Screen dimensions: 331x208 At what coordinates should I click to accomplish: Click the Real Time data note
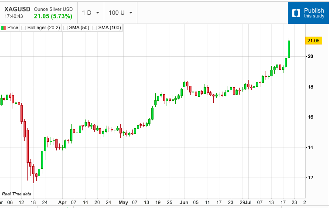coord(17,194)
